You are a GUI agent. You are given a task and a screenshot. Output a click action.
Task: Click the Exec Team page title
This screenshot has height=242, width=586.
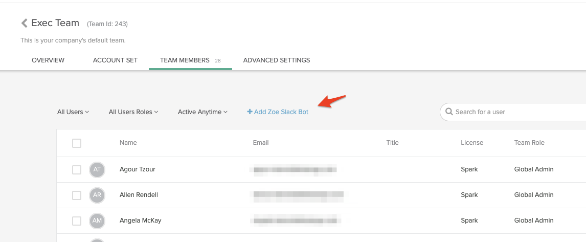tap(55, 23)
